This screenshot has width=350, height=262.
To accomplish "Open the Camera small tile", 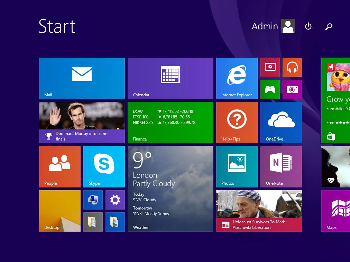I will (292, 89).
